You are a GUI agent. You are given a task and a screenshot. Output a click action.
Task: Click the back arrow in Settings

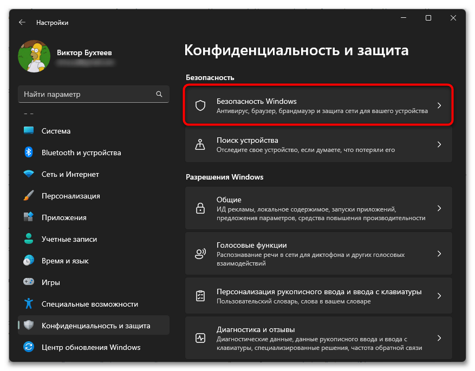tap(22, 22)
